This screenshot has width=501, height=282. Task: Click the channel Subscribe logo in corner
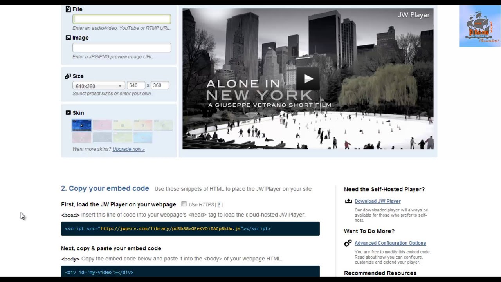tap(480, 26)
